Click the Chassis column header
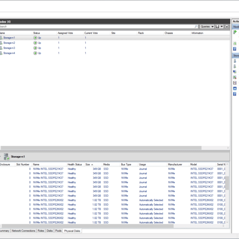239x239 pixels. click(x=177, y=33)
